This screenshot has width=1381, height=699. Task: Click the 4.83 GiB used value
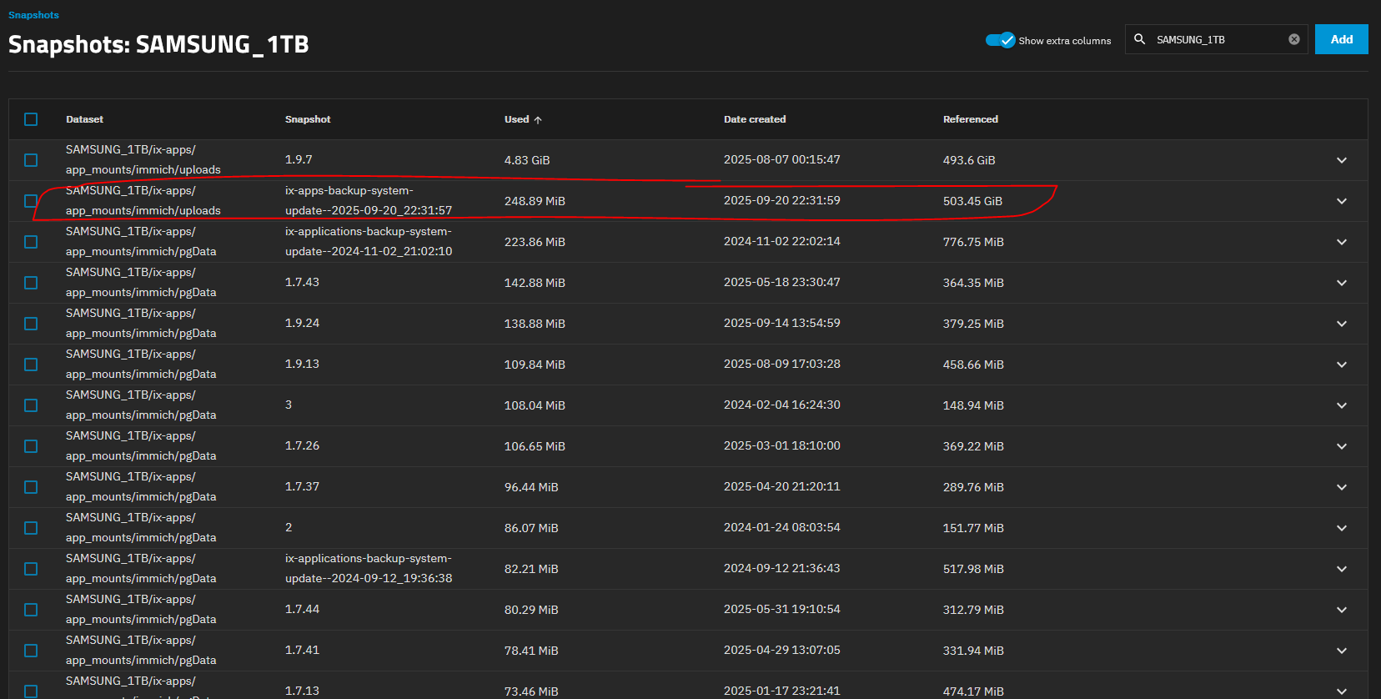[527, 160]
